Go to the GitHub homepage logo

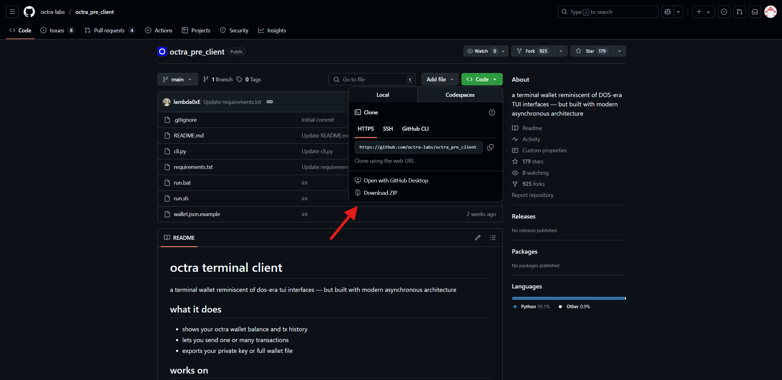click(29, 12)
